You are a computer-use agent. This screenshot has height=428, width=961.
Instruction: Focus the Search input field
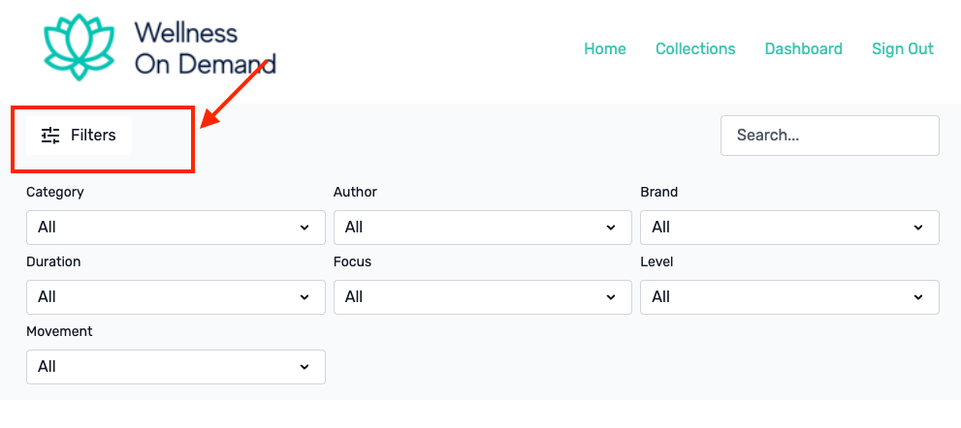(x=830, y=136)
